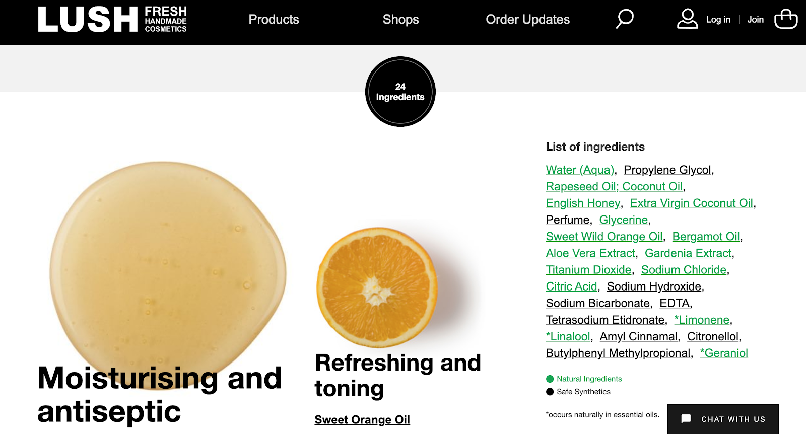Click the Sweet Orange Oil link
The width and height of the screenshot is (806, 434).
tap(362, 419)
